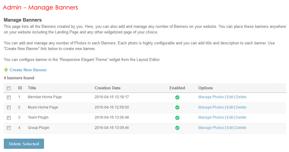This screenshot has height=152, width=289.
Task: Open Manage Photos for Group Plugin
Action: tap(211, 128)
